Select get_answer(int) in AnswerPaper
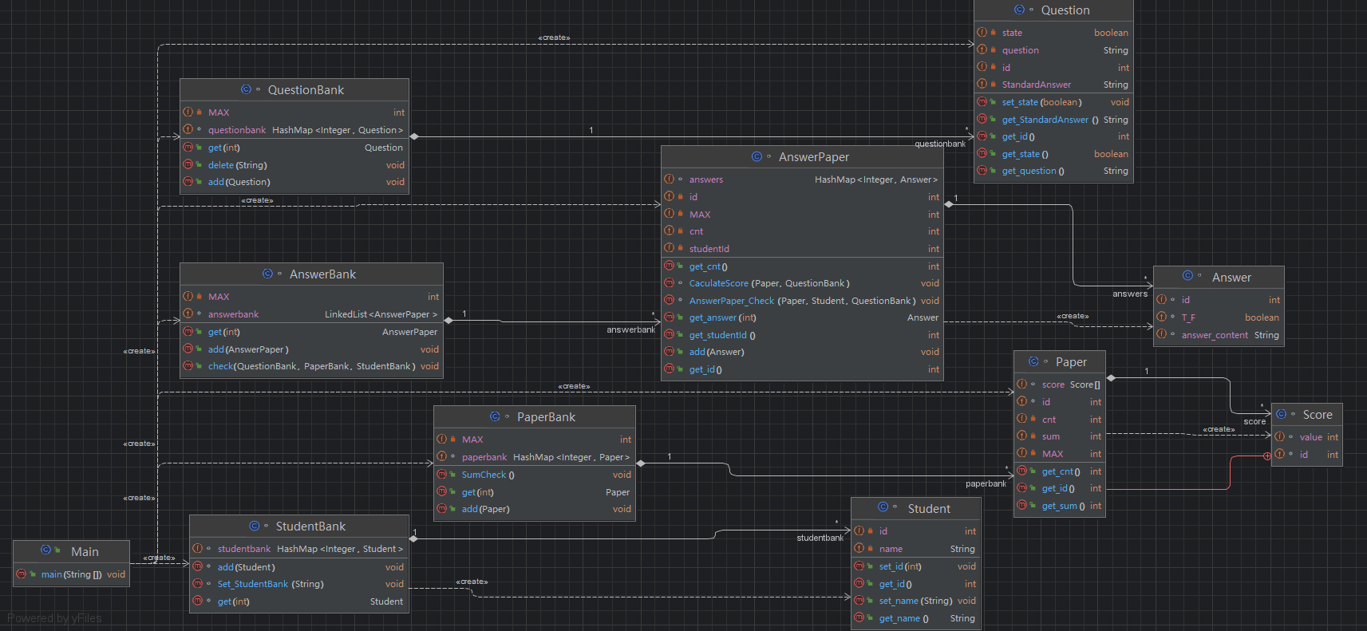The height and width of the screenshot is (631, 1367). [802, 317]
